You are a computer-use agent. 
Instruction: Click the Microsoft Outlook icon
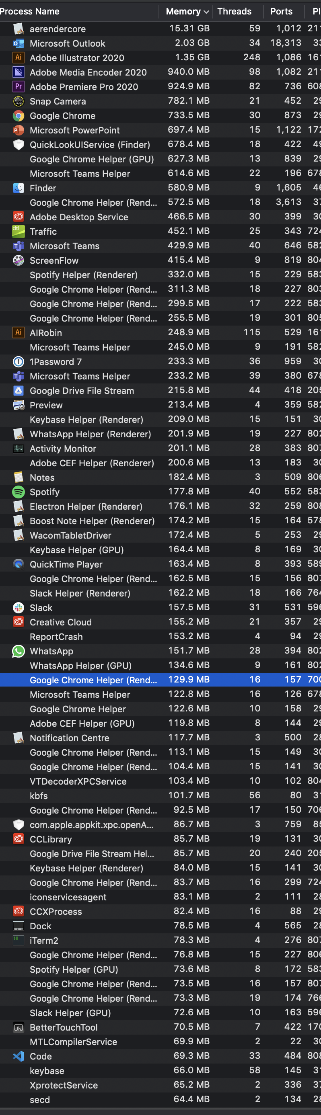tap(18, 43)
